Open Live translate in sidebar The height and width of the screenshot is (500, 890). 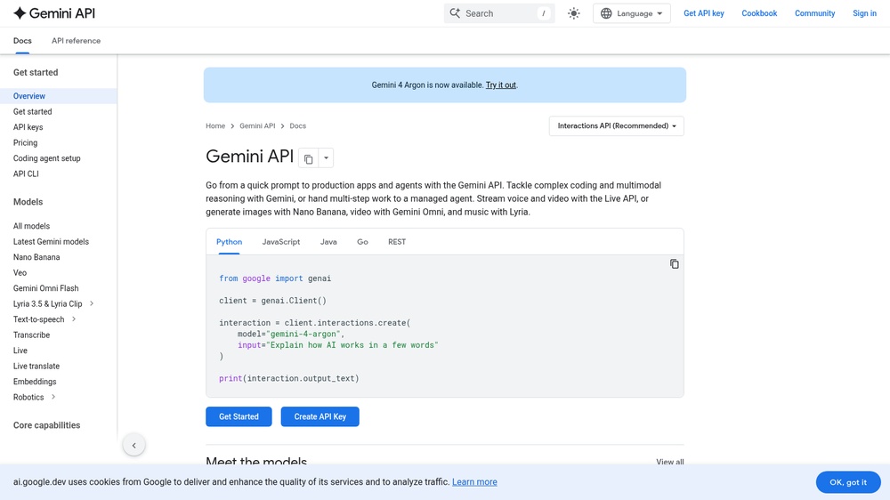(36, 366)
